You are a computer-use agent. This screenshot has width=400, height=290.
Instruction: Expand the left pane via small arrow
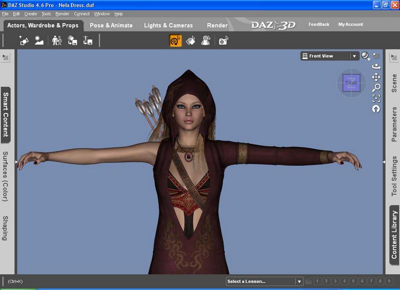click(16, 161)
